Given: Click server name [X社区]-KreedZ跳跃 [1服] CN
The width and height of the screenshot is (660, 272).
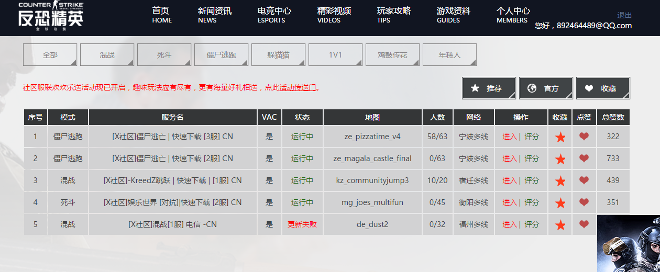Looking at the screenshot, I should (173, 180).
